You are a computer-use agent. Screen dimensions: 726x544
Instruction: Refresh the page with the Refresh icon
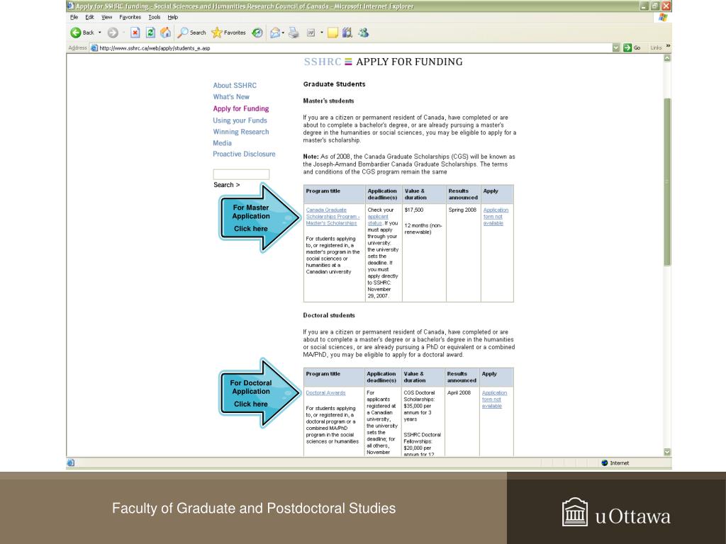pyautogui.click(x=150, y=33)
